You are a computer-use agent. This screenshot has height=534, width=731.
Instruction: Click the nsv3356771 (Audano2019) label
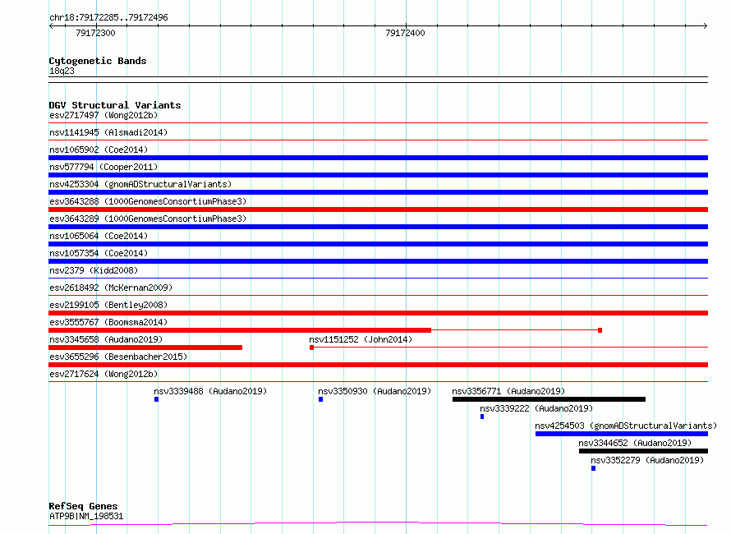[x=508, y=391]
